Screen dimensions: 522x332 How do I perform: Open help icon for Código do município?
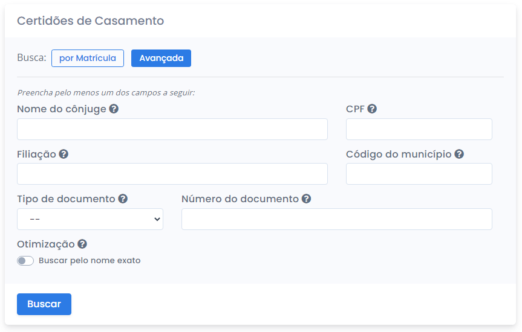click(x=459, y=154)
